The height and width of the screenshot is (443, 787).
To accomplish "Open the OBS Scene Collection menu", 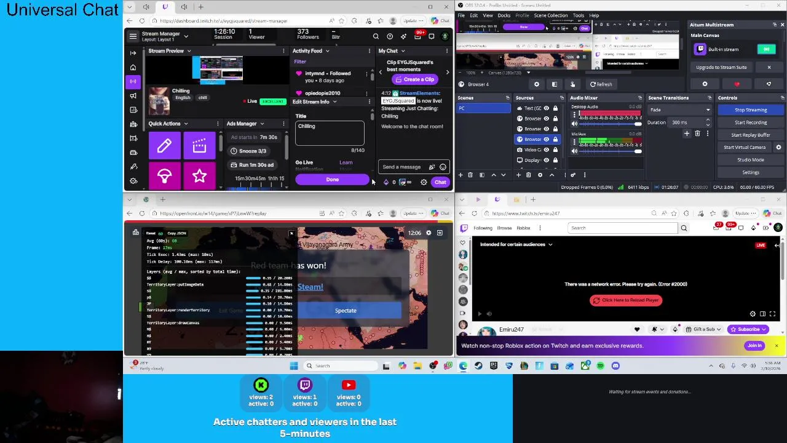I will point(550,15).
